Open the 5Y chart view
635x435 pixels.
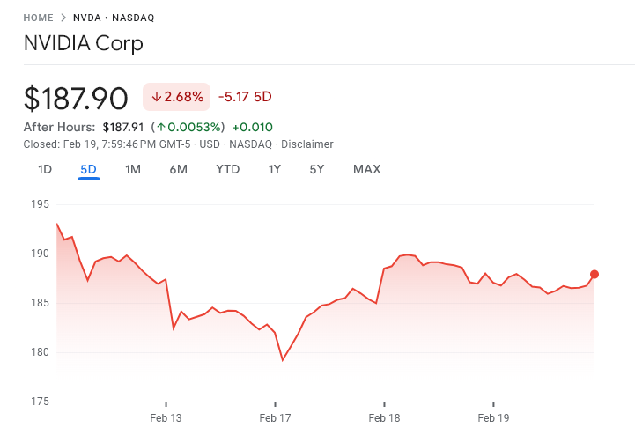coord(317,169)
